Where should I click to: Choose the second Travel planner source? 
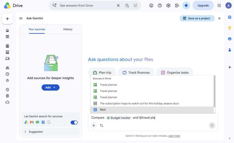point(152,91)
